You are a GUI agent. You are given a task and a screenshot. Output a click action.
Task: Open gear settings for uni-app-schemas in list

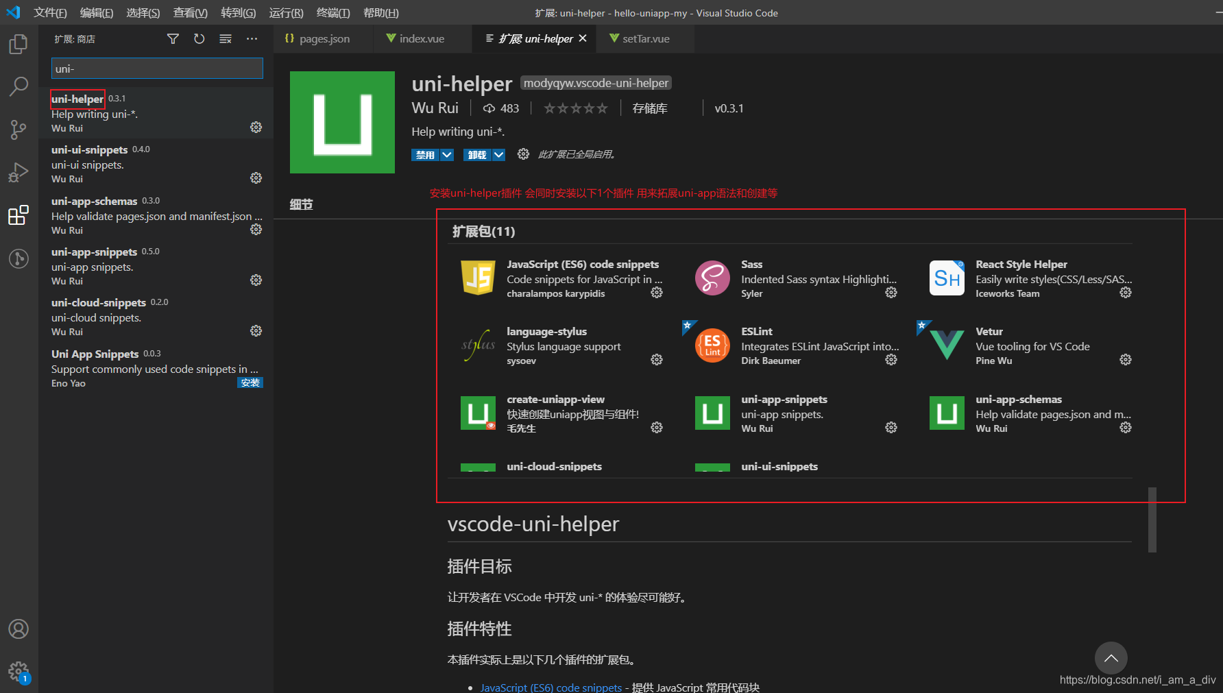pos(256,230)
